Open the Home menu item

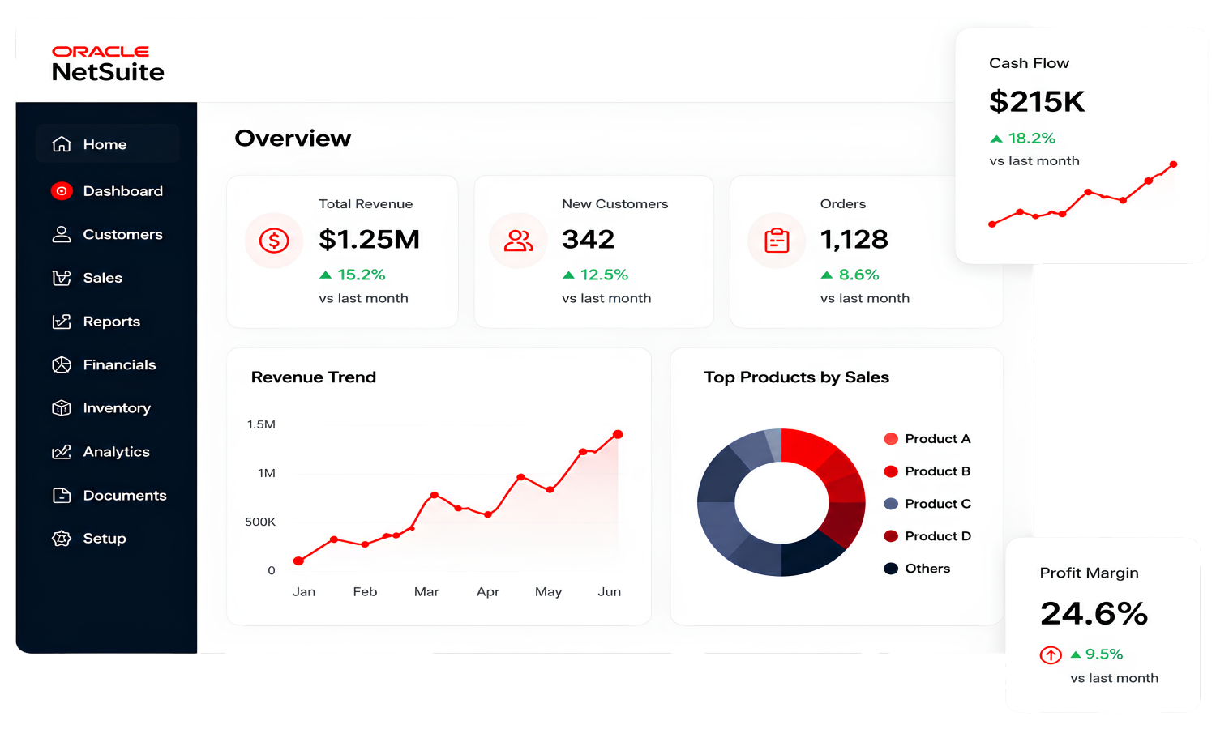point(108,144)
